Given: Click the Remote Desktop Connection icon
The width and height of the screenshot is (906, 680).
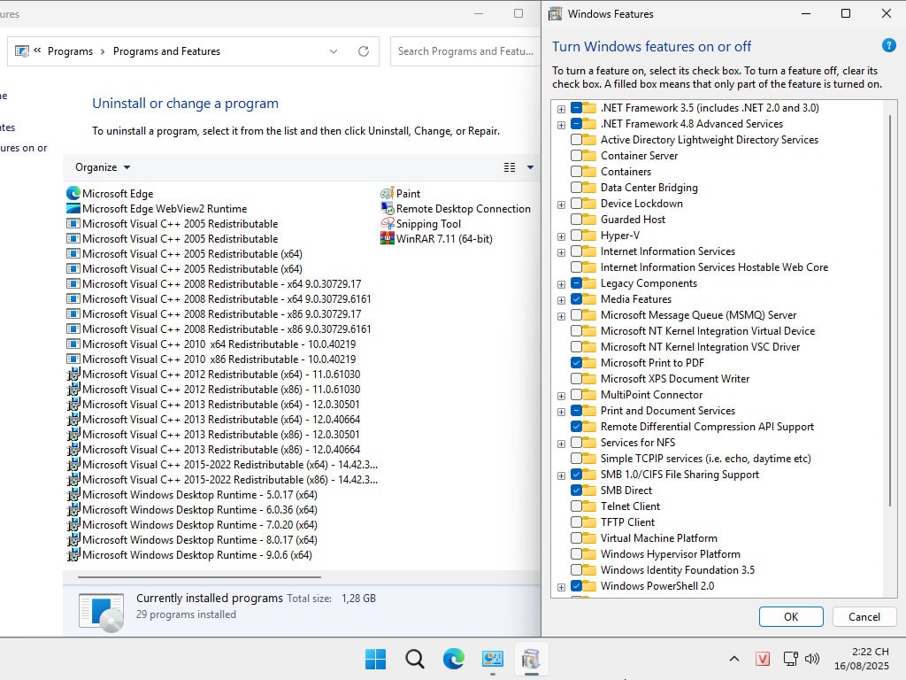Looking at the screenshot, I should [388, 209].
